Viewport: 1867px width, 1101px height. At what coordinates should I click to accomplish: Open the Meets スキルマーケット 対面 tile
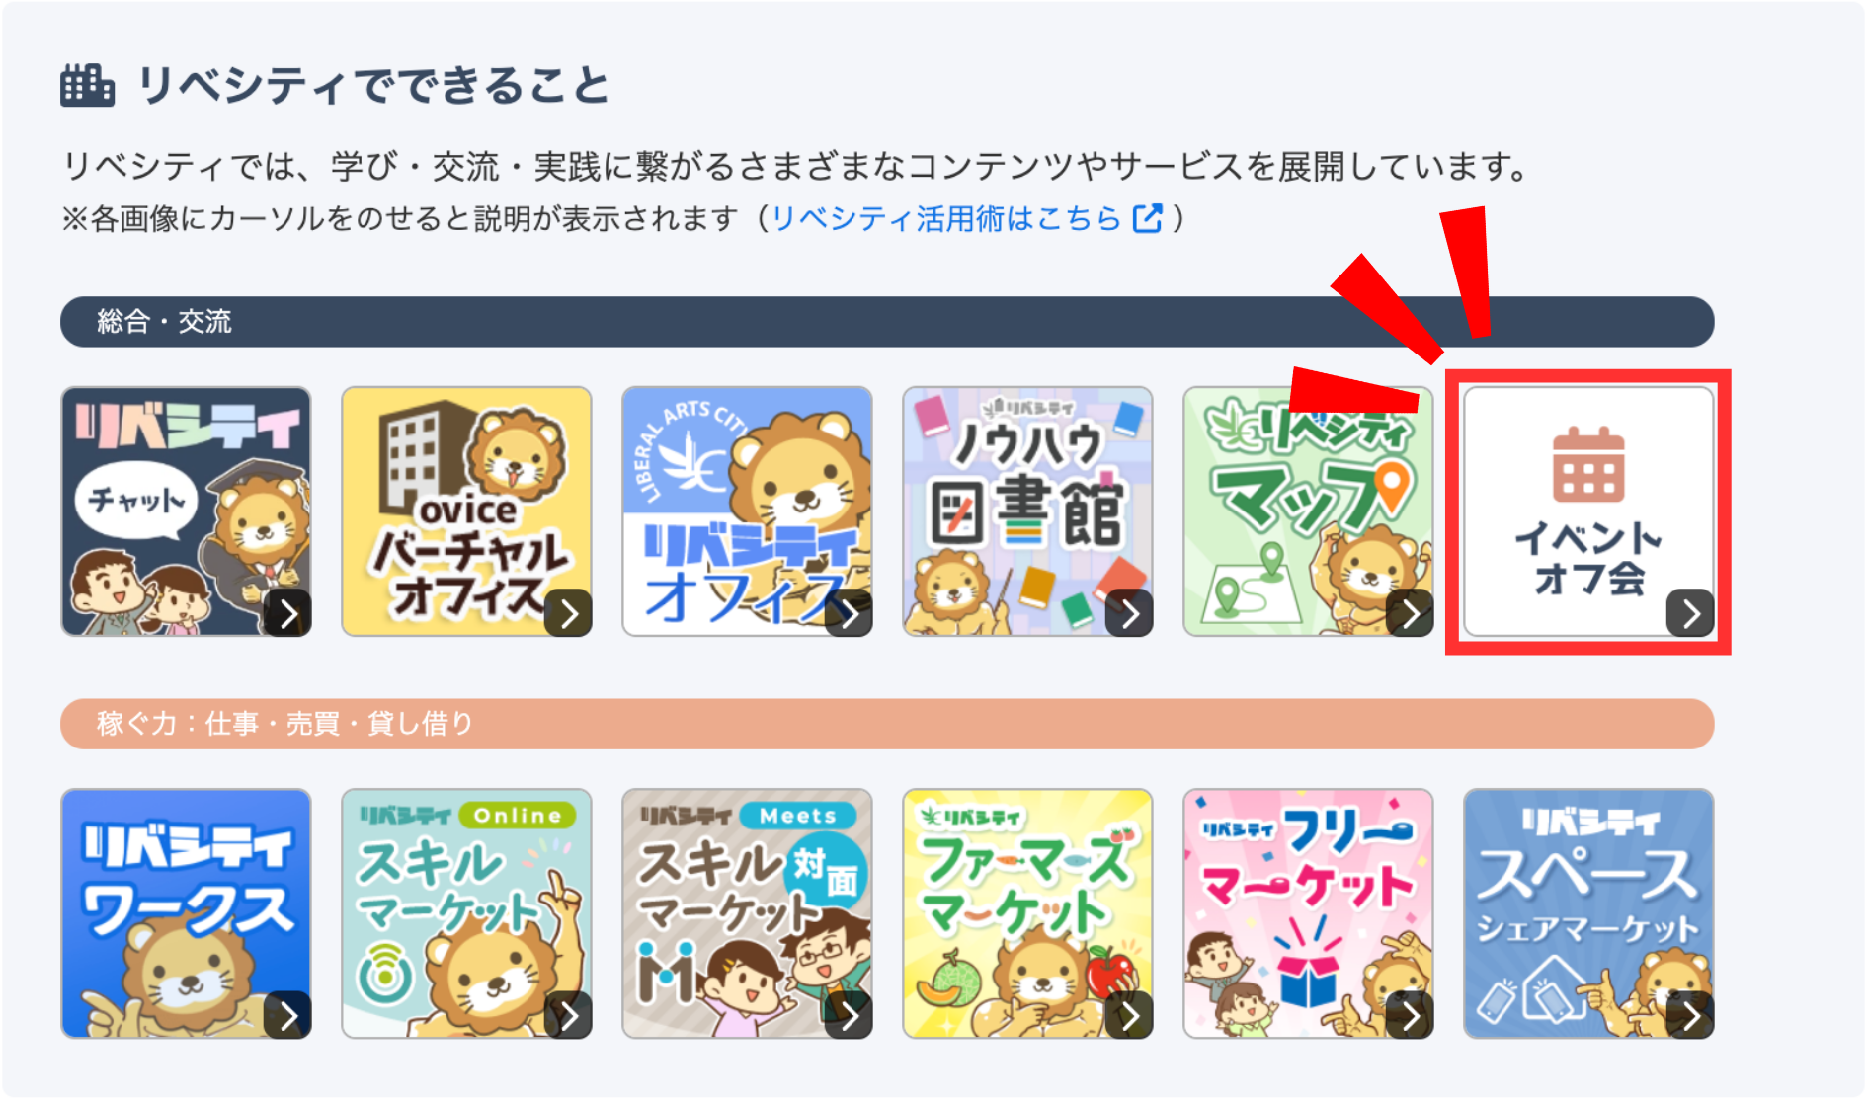747,913
